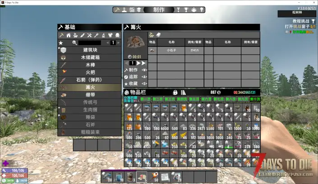Select 绷带 recipe

coord(90,95)
